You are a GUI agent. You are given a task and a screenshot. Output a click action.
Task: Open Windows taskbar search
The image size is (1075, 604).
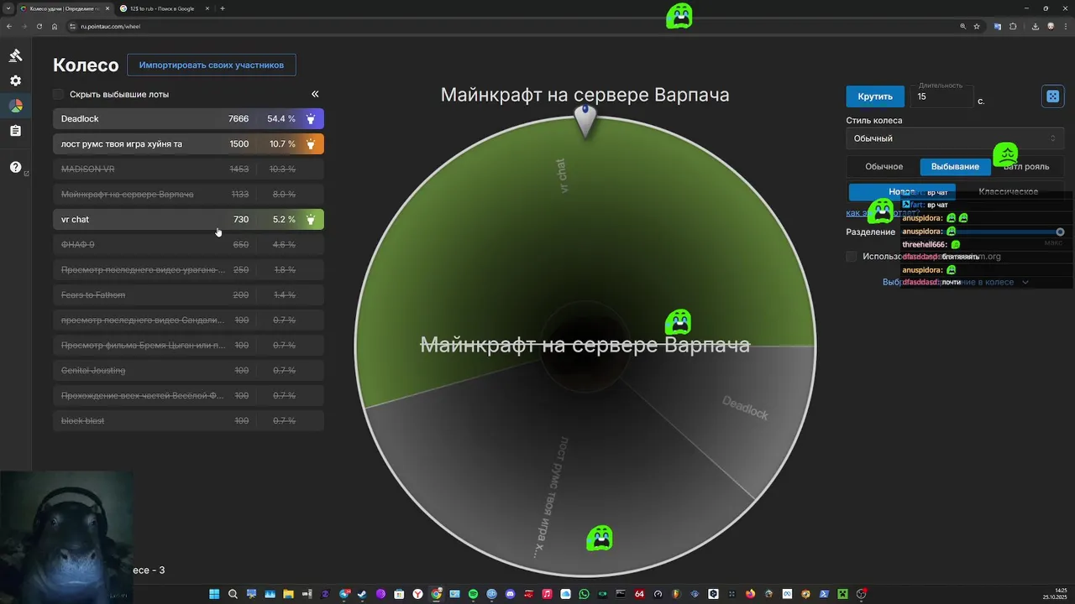coord(233,594)
